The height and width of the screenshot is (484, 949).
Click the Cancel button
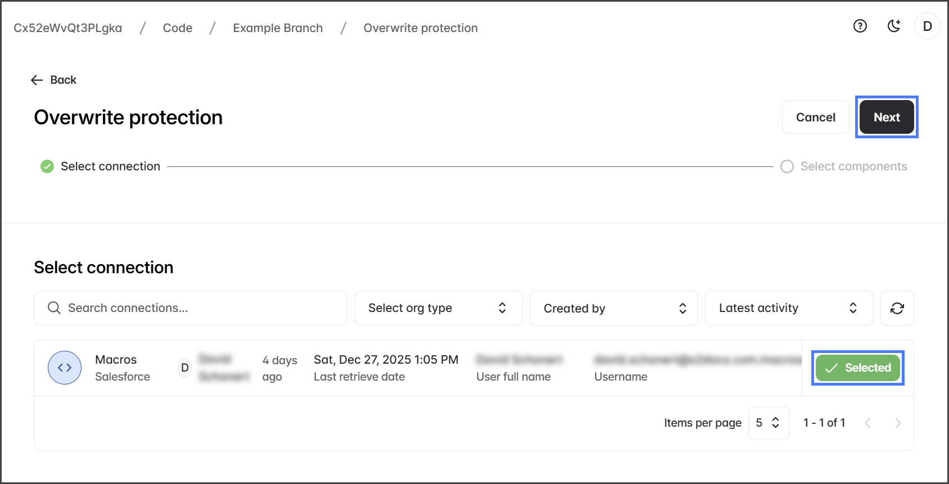click(x=815, y=117)
